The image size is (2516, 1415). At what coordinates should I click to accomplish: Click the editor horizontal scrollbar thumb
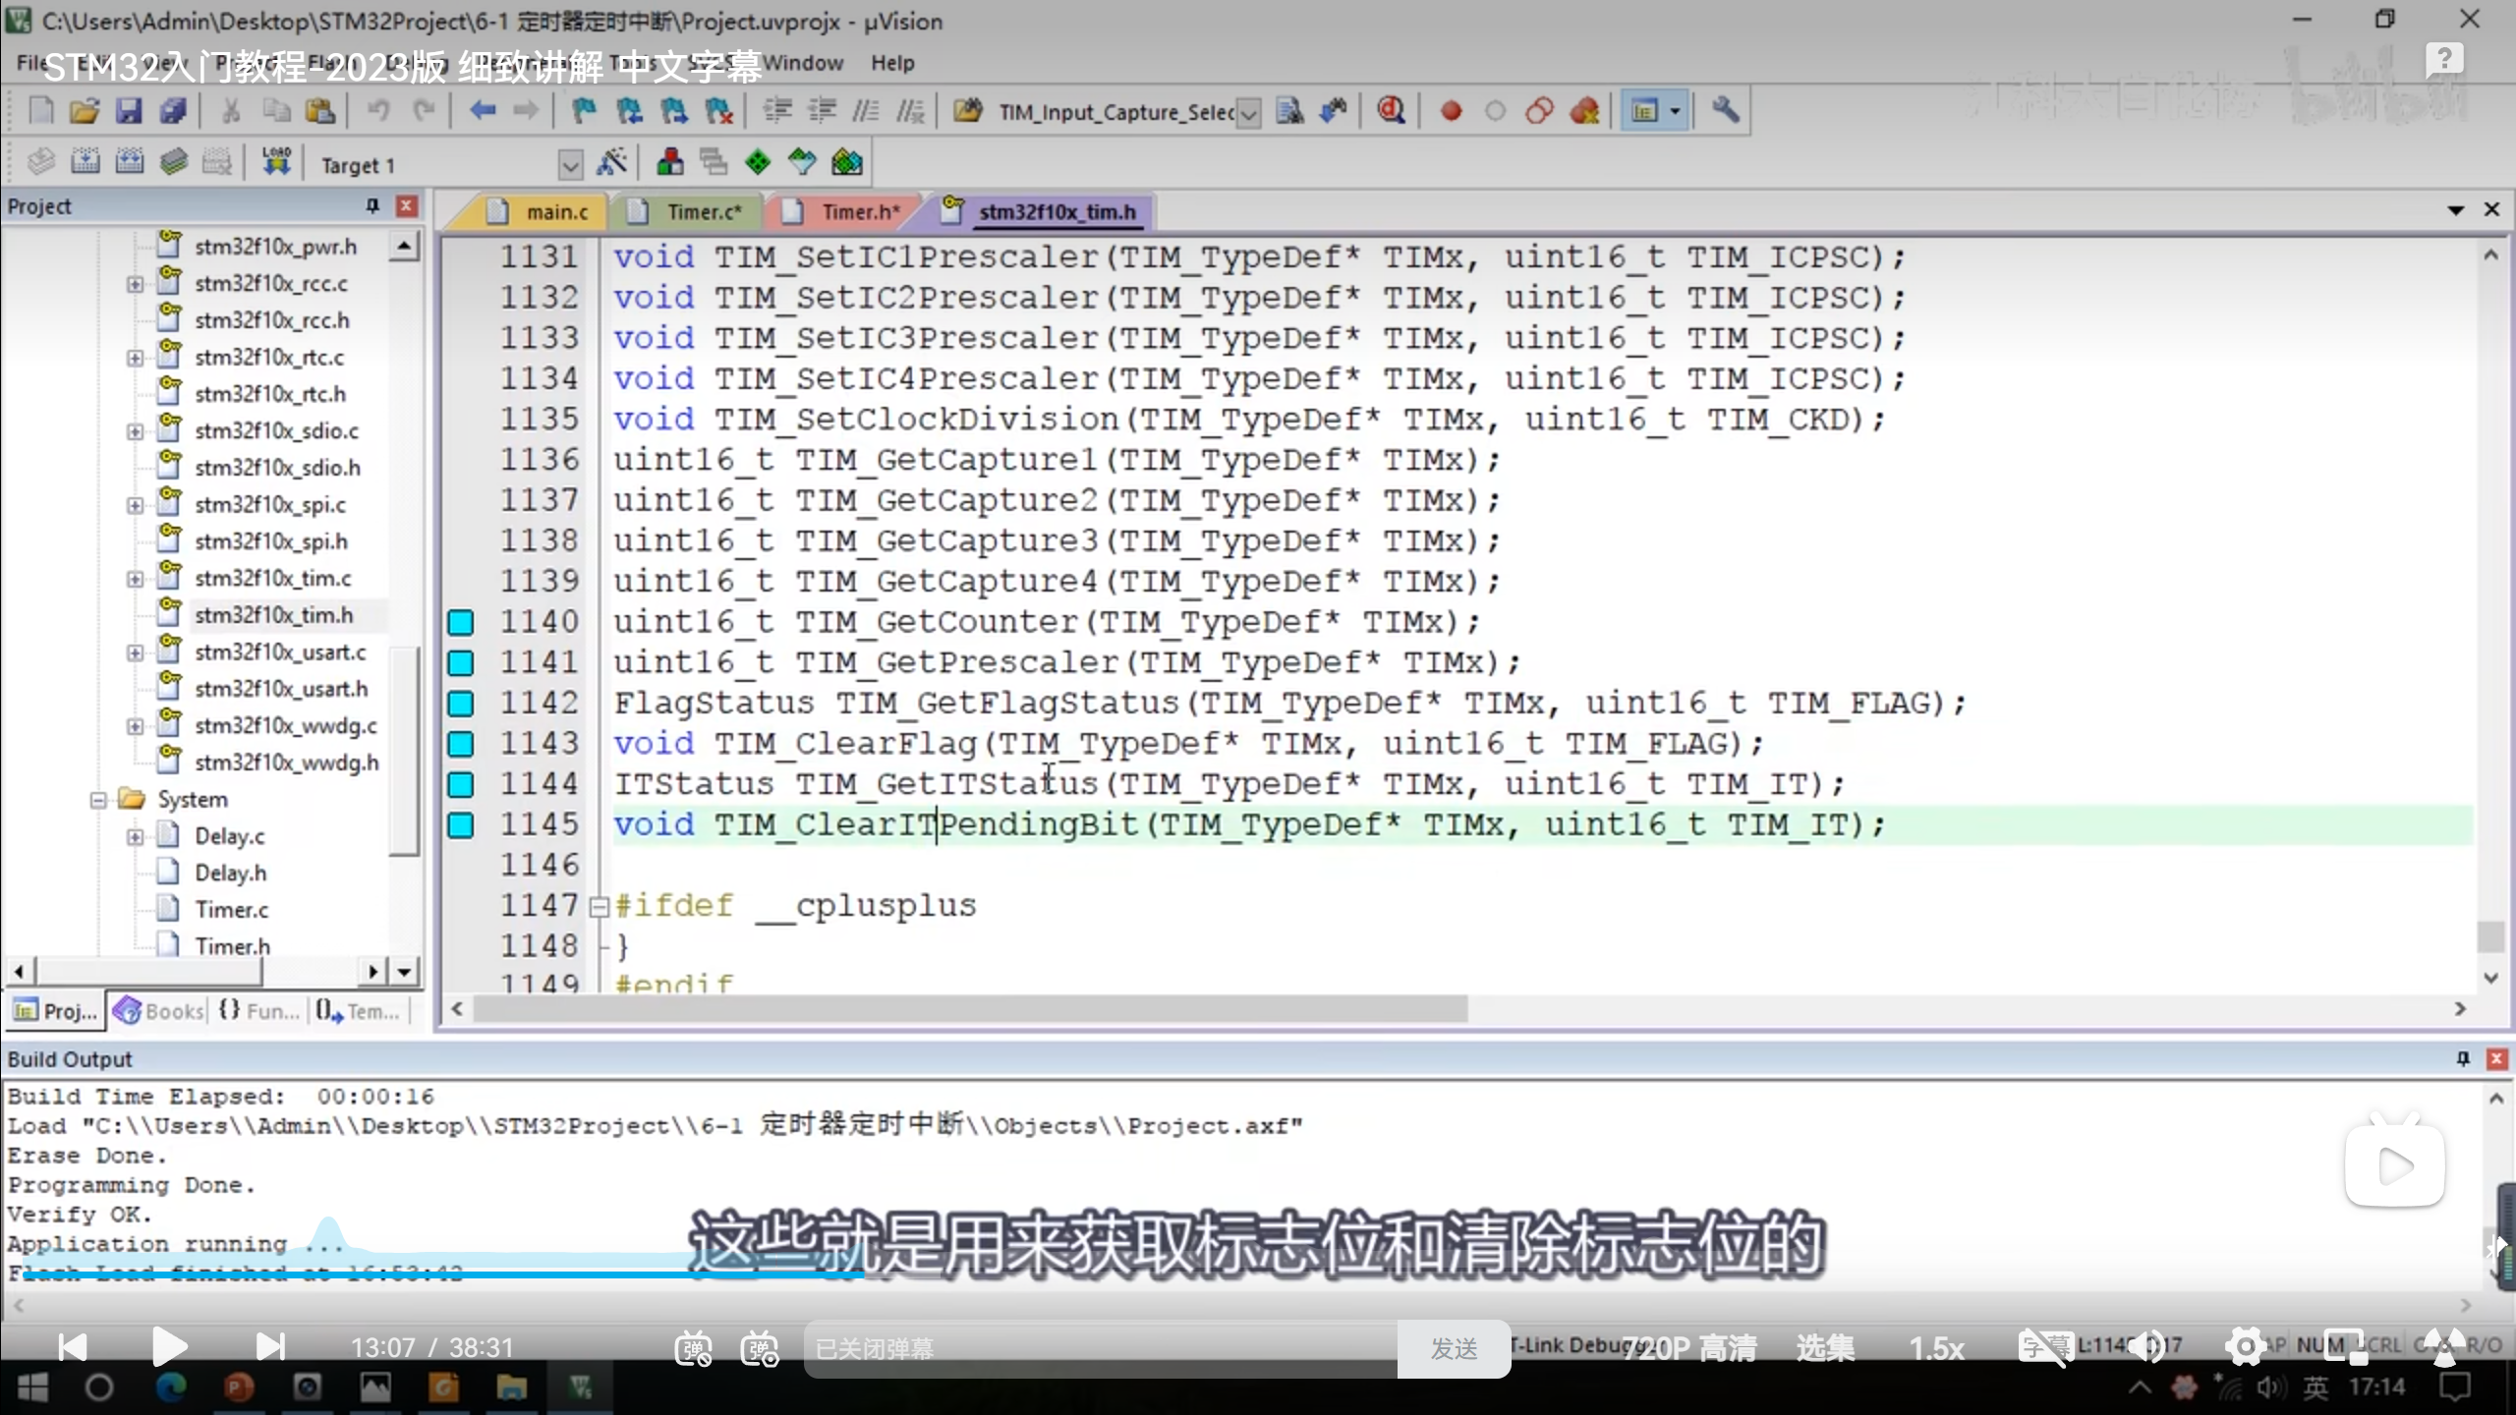click(x=969, y=1009)
